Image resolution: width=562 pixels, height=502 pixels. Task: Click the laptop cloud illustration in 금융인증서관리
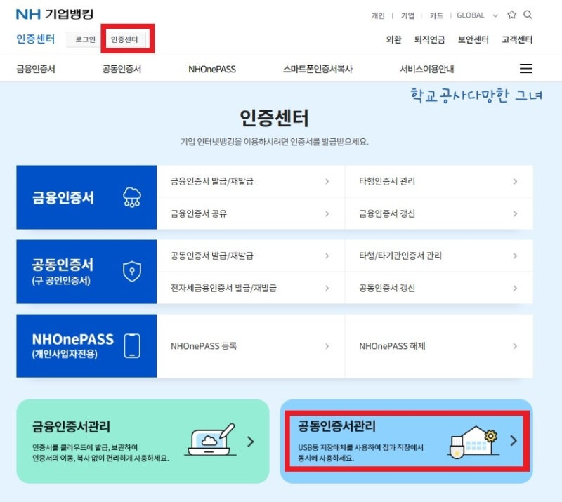[211, 440]
